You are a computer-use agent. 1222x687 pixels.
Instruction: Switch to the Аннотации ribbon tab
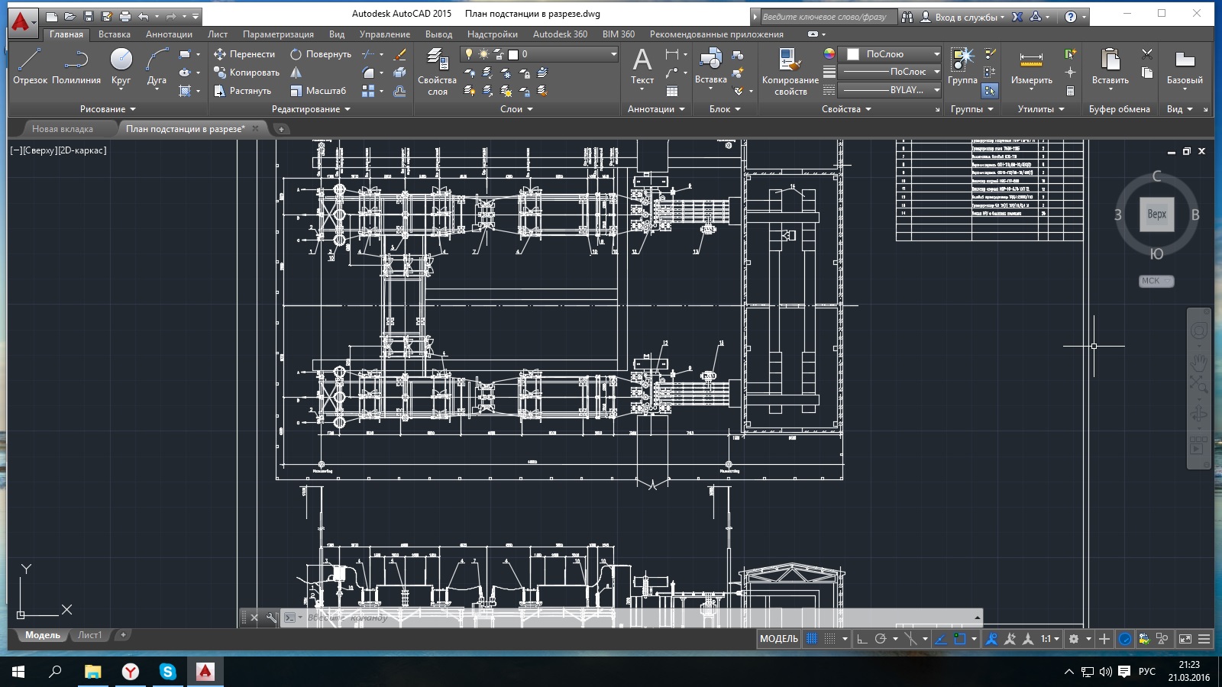169,34
